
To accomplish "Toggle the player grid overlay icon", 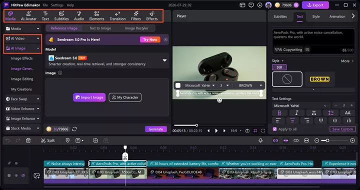I will [255, 131].
